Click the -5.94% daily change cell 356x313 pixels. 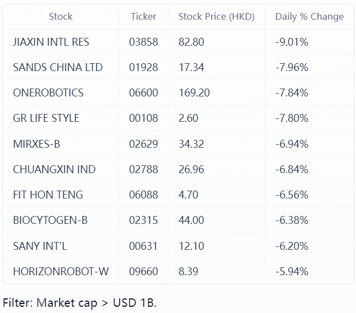click(292, 272)
